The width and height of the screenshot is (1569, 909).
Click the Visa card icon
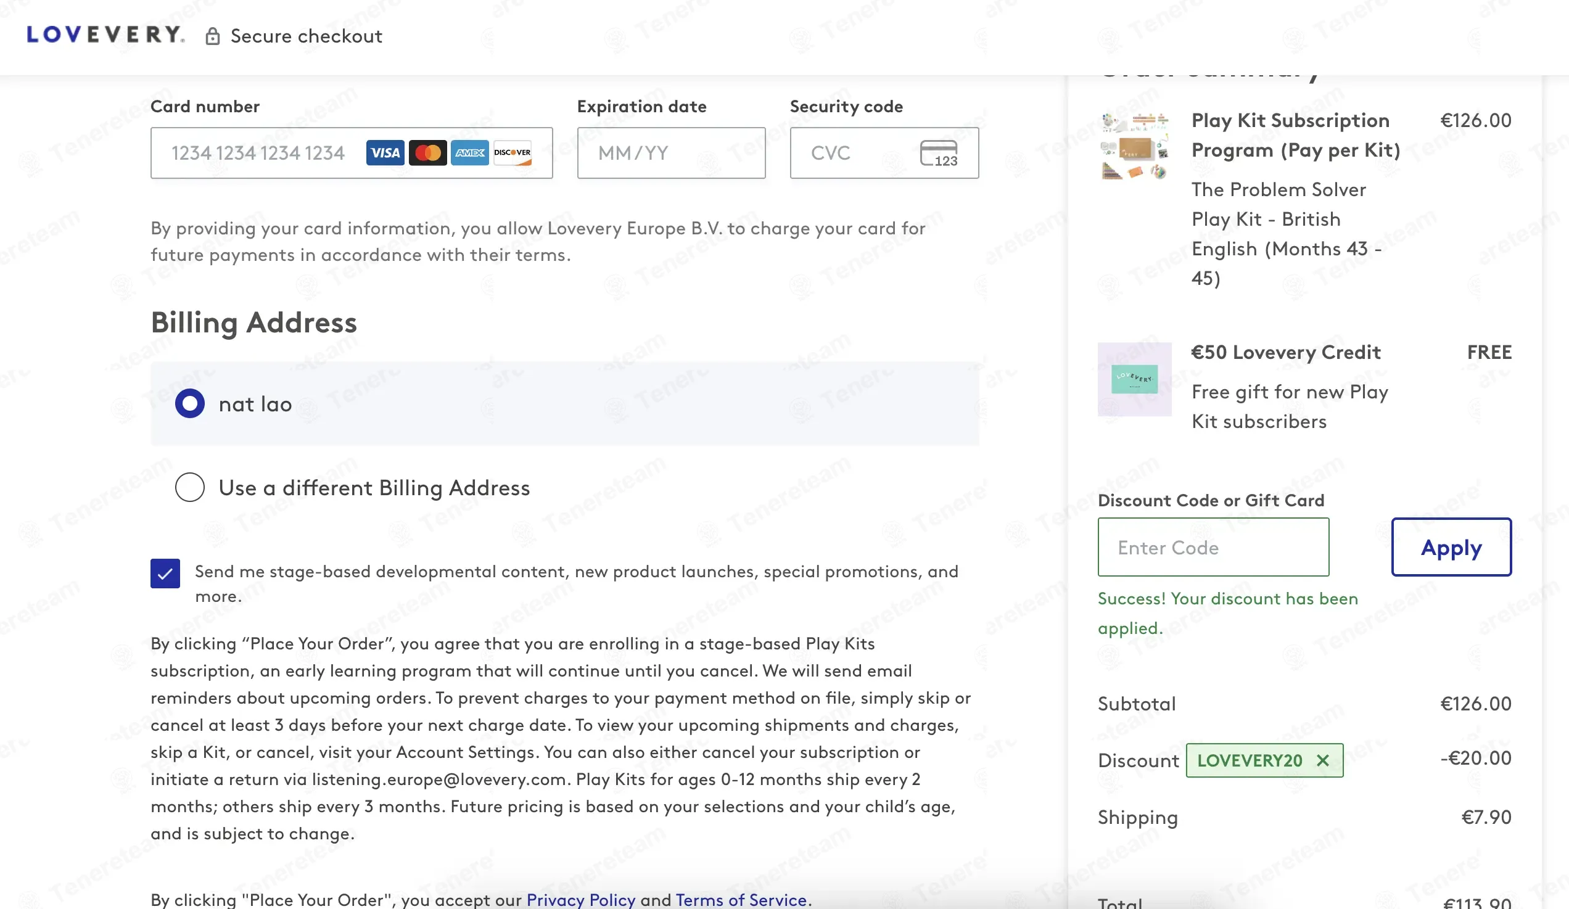coord(385,152)
